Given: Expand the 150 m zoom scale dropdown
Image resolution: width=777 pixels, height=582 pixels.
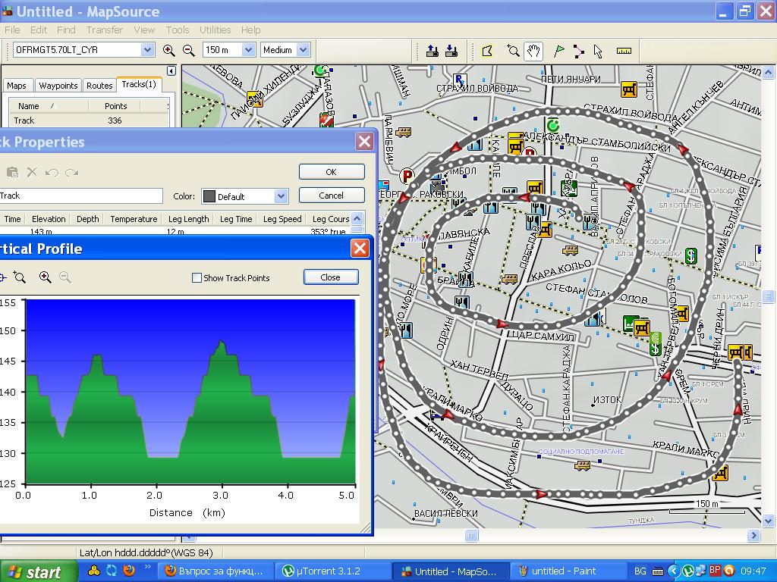Looking at the screenshot, I should click(248, 50).
